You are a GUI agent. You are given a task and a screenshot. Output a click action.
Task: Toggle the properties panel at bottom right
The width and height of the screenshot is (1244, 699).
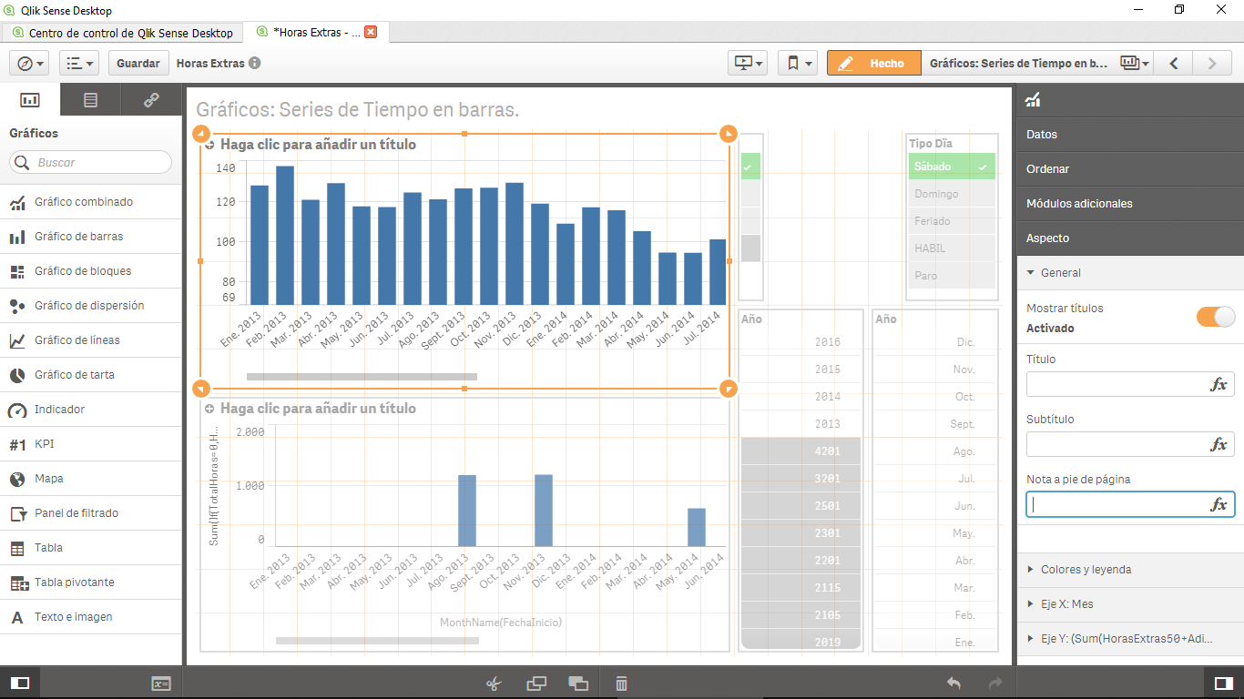[x=1223, y=683]
